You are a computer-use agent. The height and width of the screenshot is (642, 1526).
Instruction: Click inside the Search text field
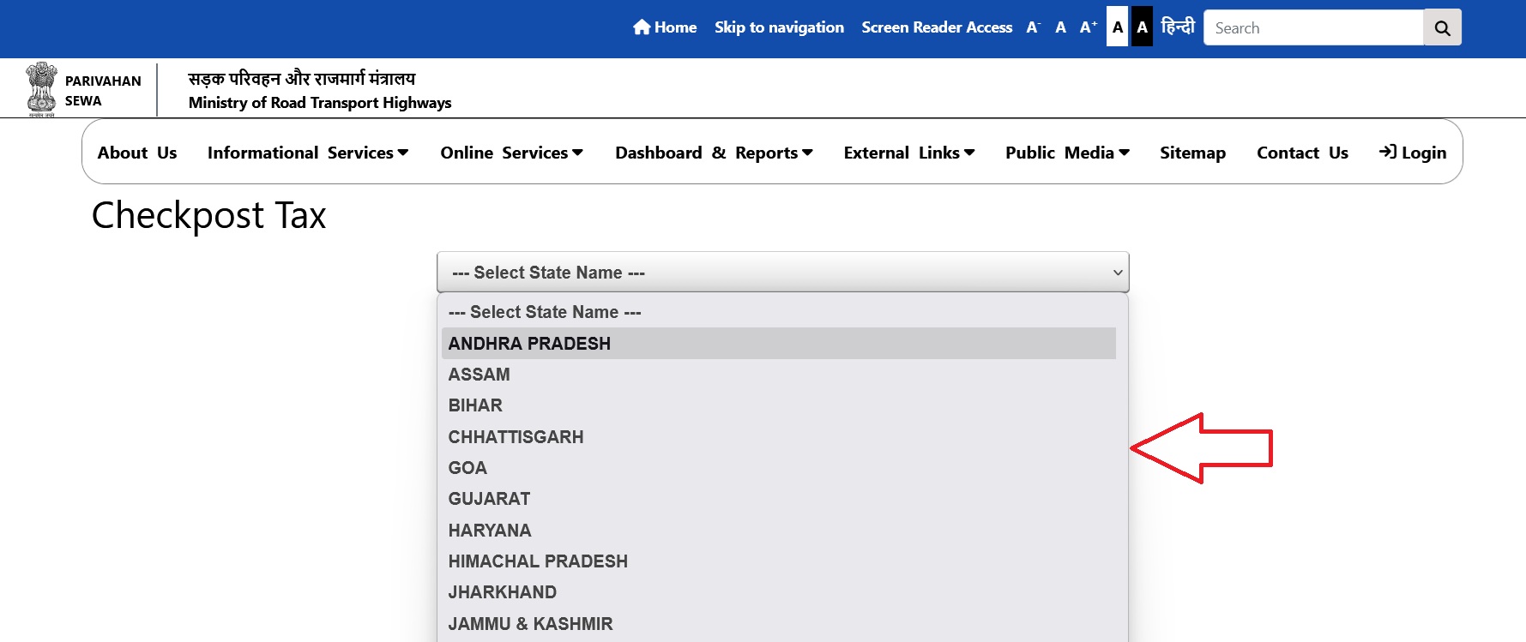tap(1312, 28)
